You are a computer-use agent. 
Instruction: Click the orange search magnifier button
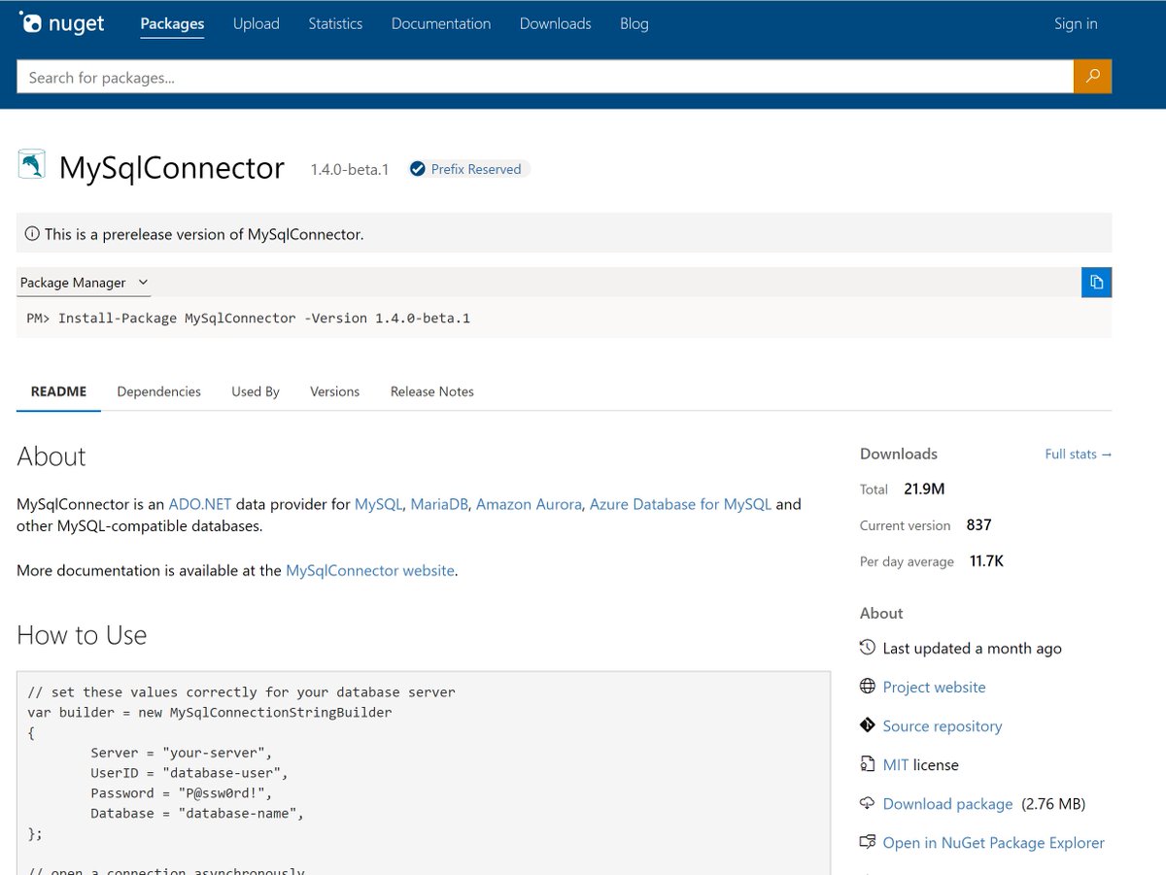(x=1093, y=77)
